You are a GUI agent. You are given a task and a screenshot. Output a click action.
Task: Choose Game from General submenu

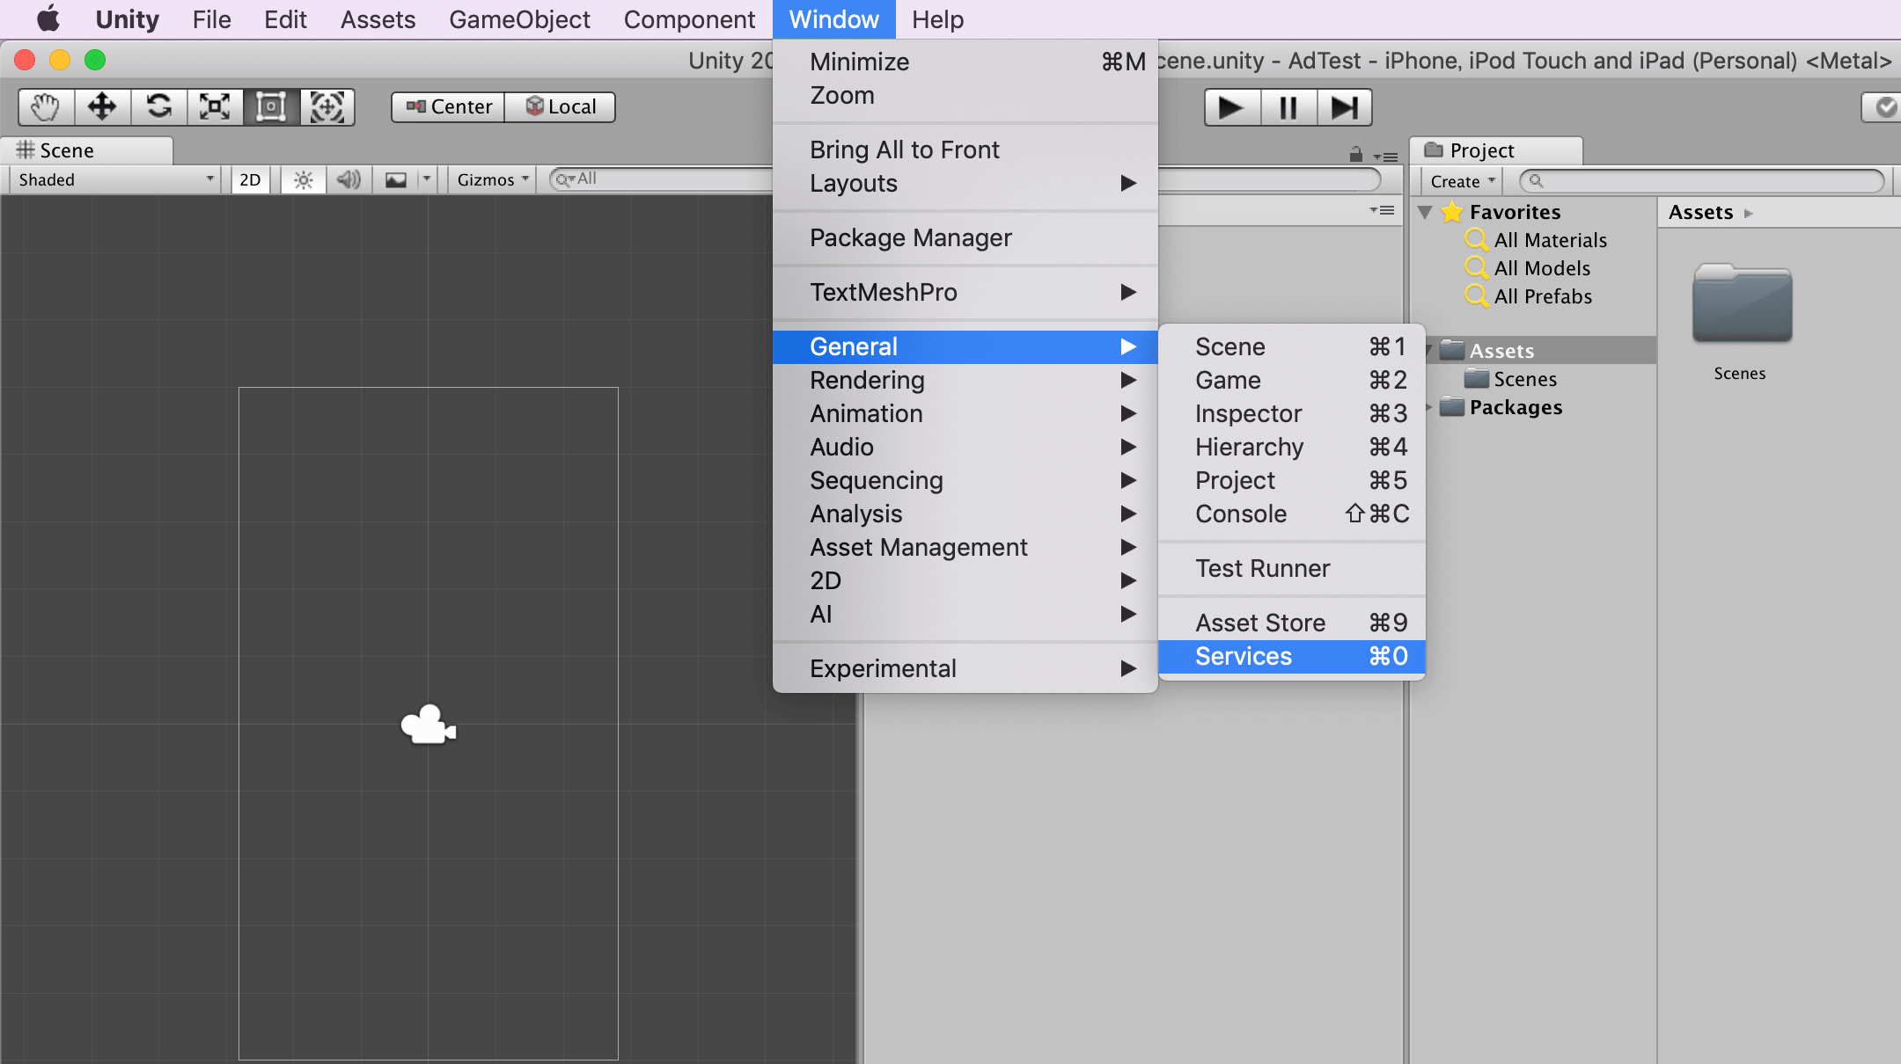click(x=1291, y=380)
